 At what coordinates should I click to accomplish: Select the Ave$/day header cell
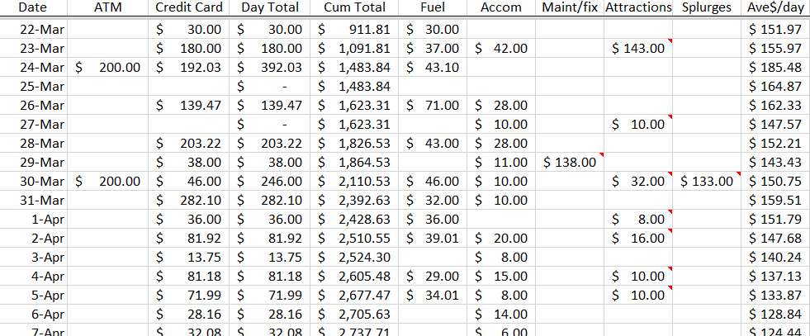775,7
